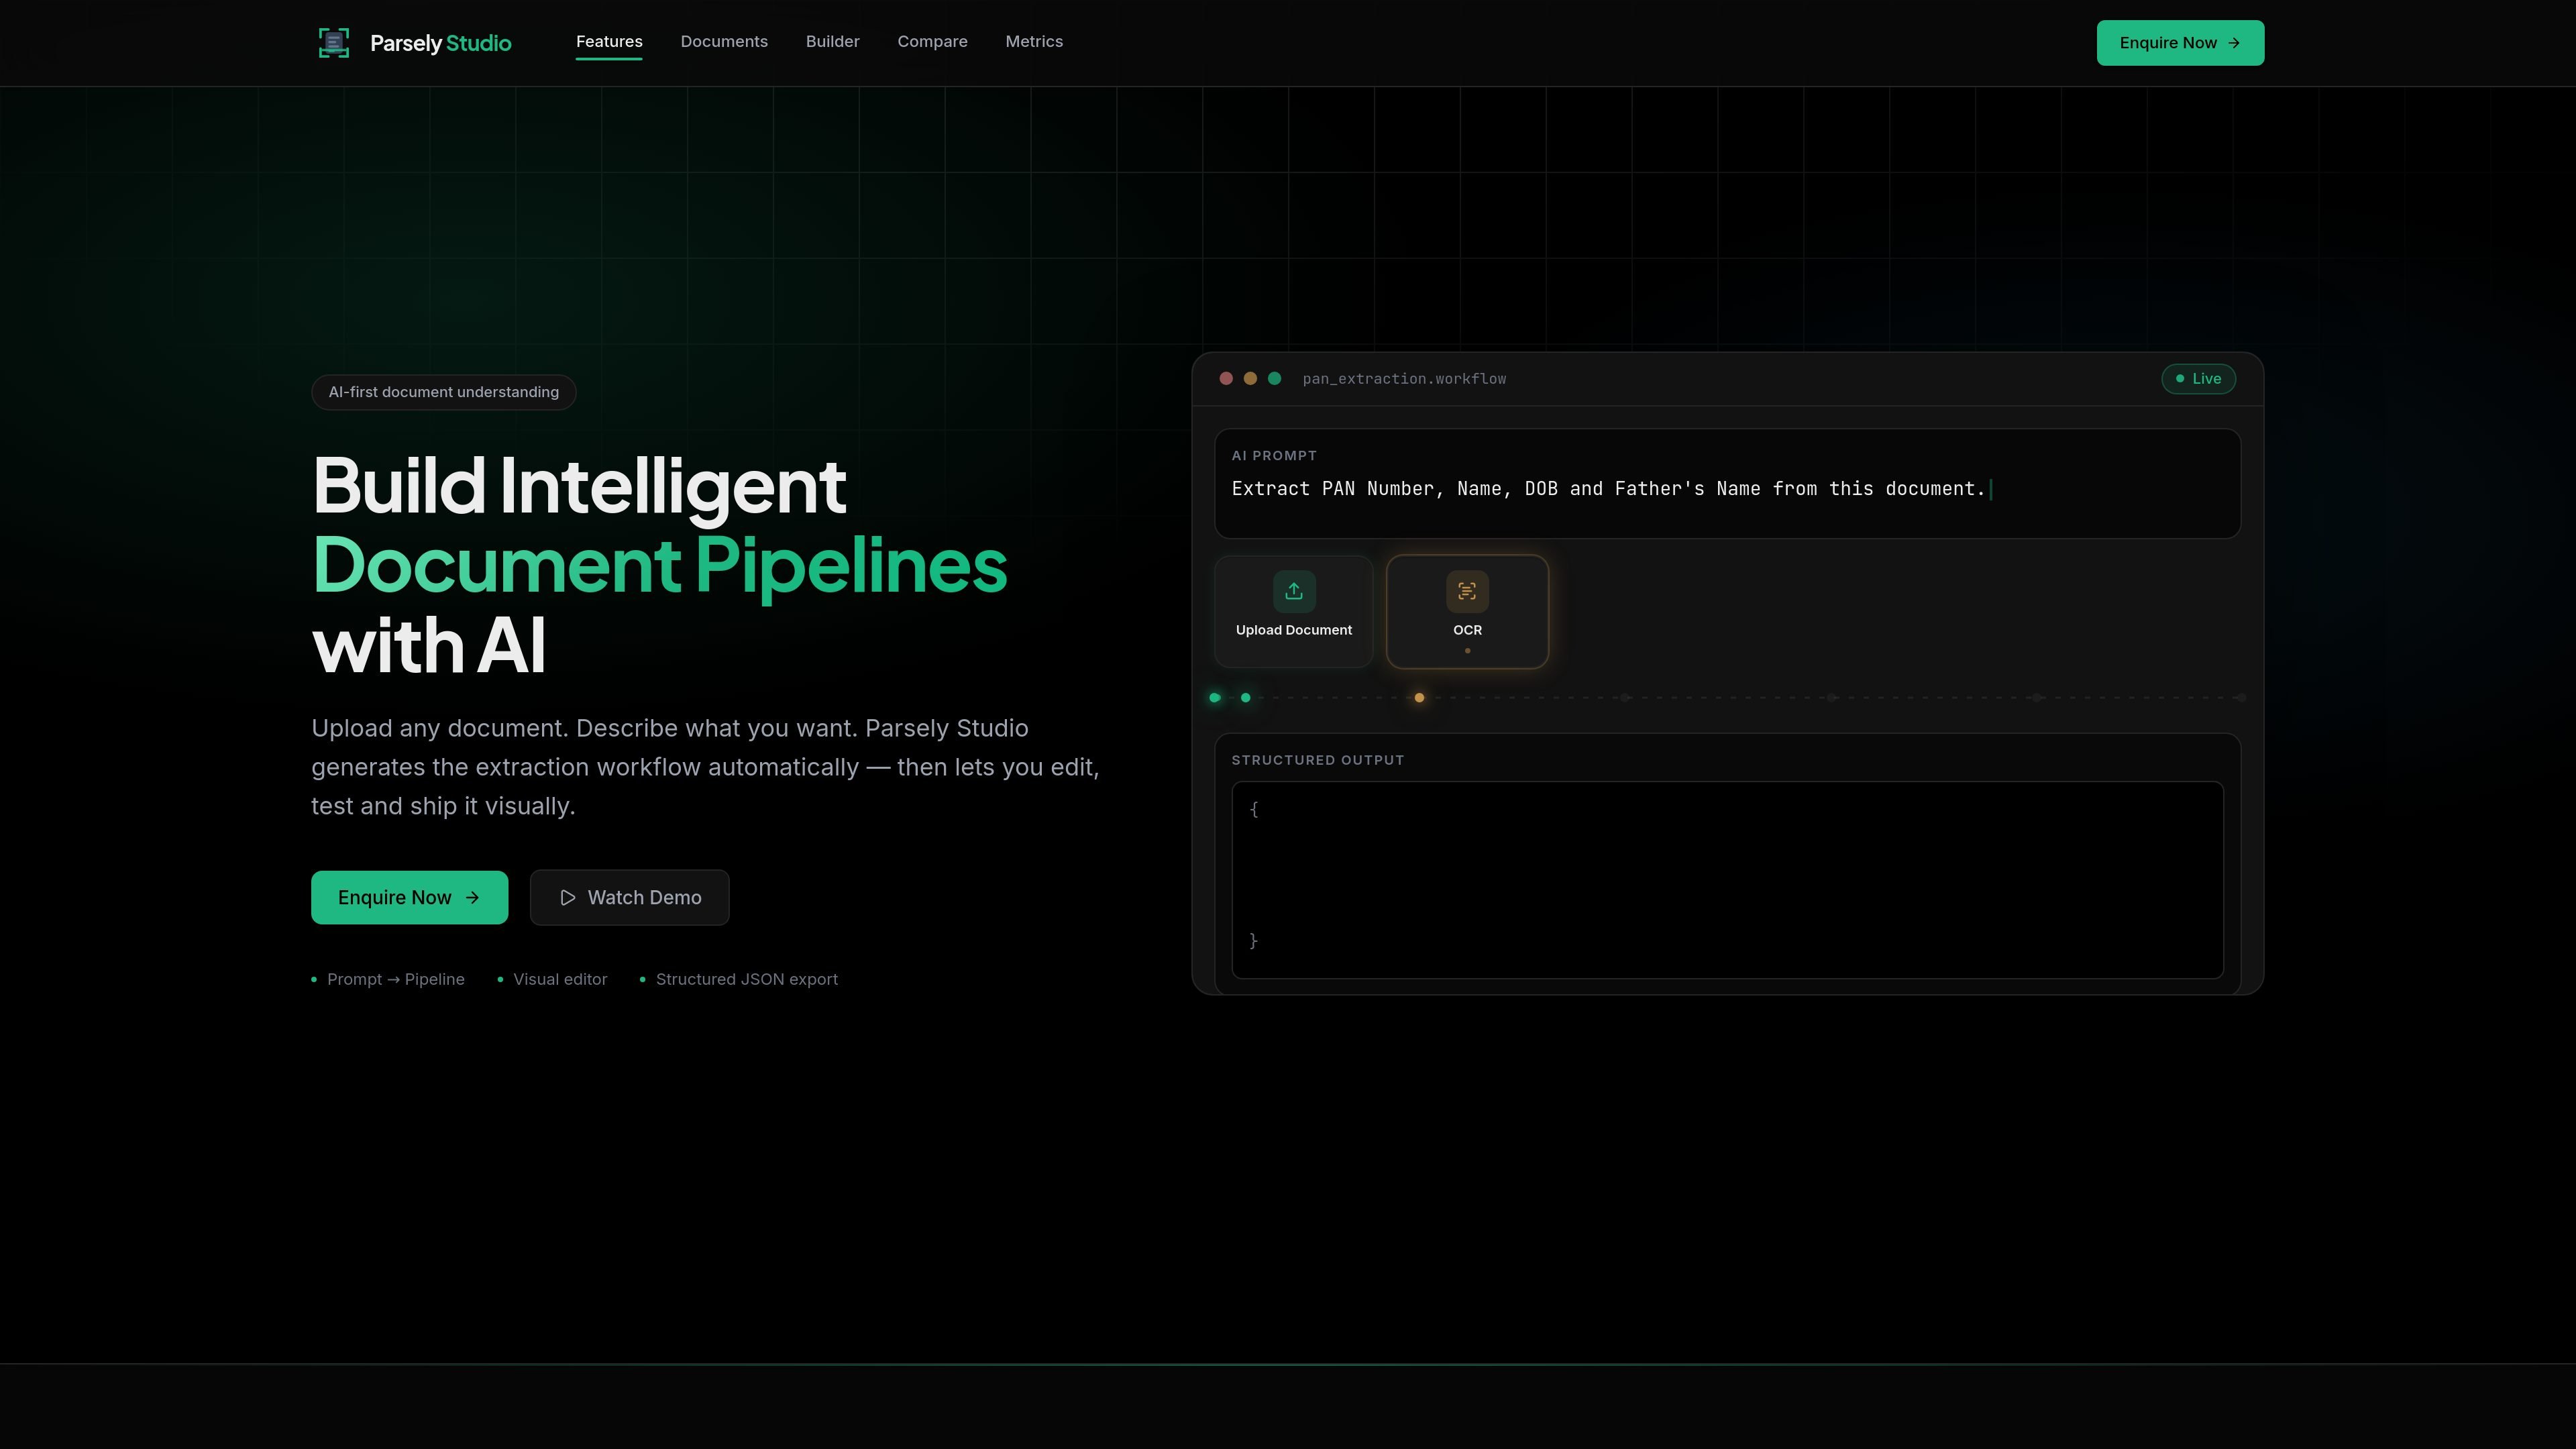The height and width of the screenshot is (1449, 2576).
Task: Click the red dot in the workflow window header
Action: tap(1226, 379)
